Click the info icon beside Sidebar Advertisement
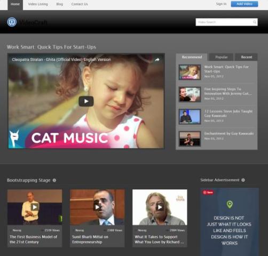The width and height of the screenshot is (268, 256). [243, 180]
